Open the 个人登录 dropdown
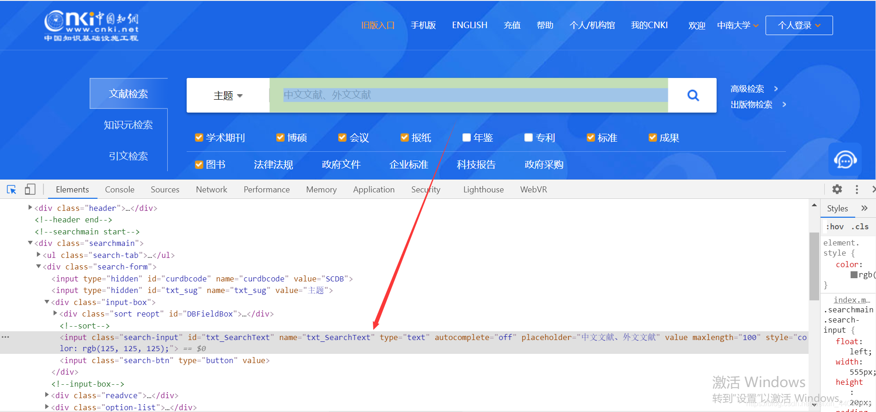 pyautogui.click(x=799, y=25)
